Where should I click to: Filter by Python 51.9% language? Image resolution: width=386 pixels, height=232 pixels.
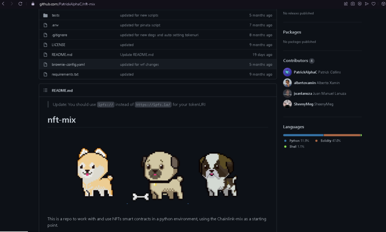pos(297,141)
